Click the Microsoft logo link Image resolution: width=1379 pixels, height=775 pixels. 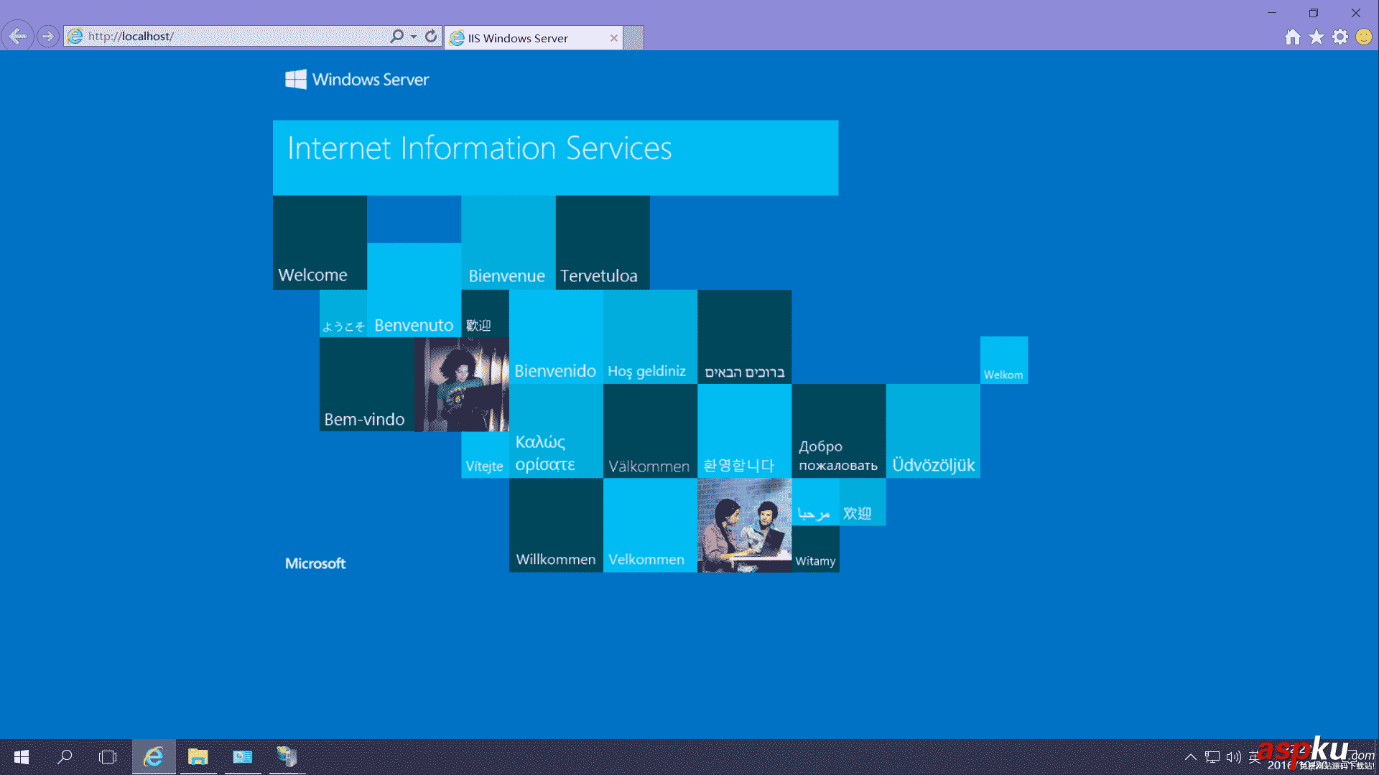tap(315, 563)
